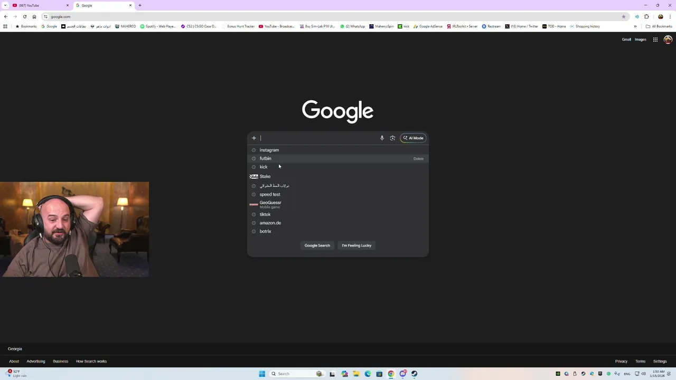
Task: Open a new tab with plus button
Action: coord(140,5)
